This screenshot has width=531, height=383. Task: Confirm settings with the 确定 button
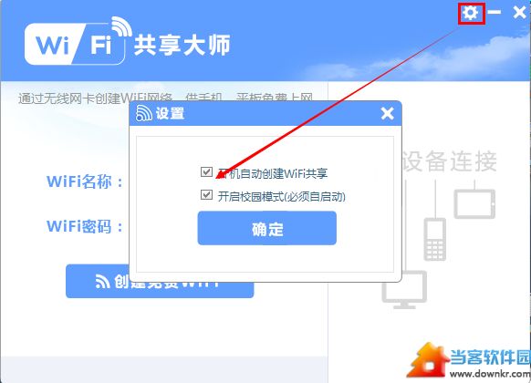[x=266, y=228]
